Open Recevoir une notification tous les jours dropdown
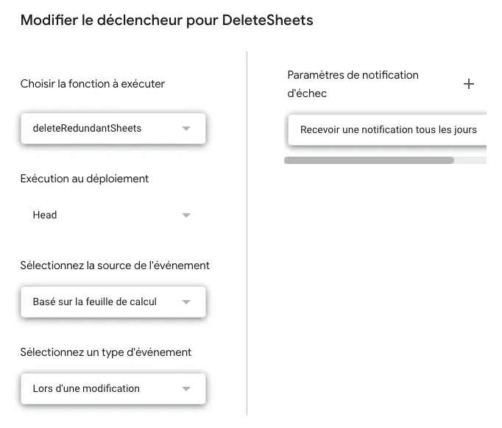Screen dimensions: 502x428 387,129
